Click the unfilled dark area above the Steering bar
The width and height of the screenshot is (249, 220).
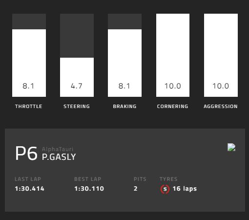point(77,36)
